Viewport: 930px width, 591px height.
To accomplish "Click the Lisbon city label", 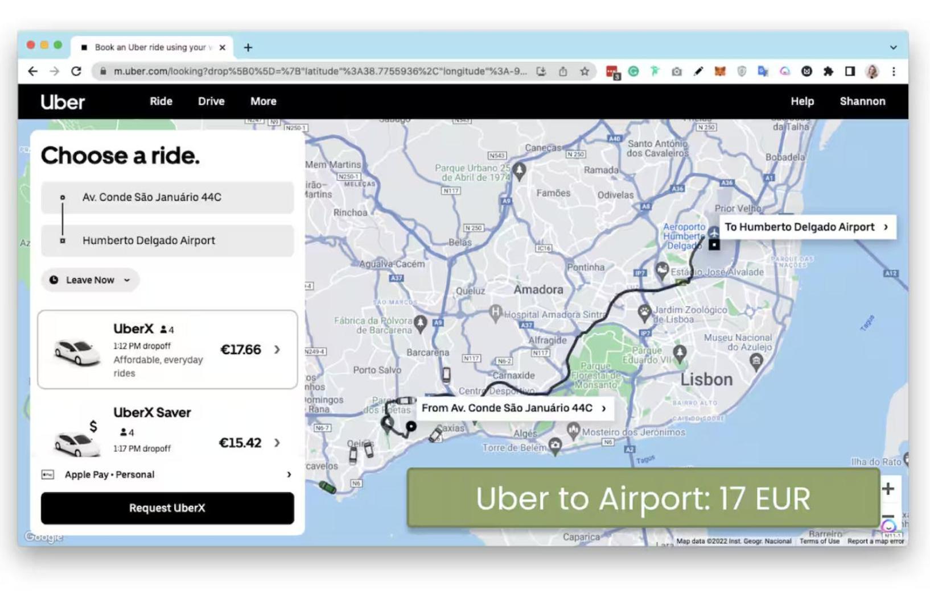I will click(x=706, y=379).
